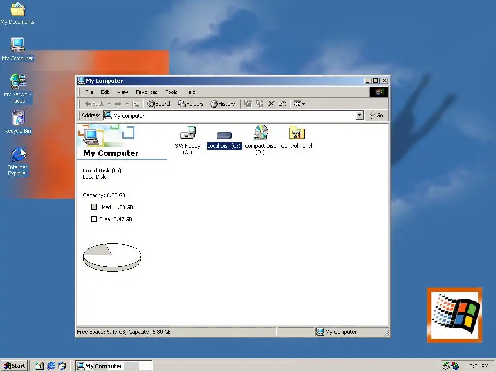The height and width of the screenshot is (372, 496).
Task: Show the Folders pane
Action: click(x=191, y=104)
